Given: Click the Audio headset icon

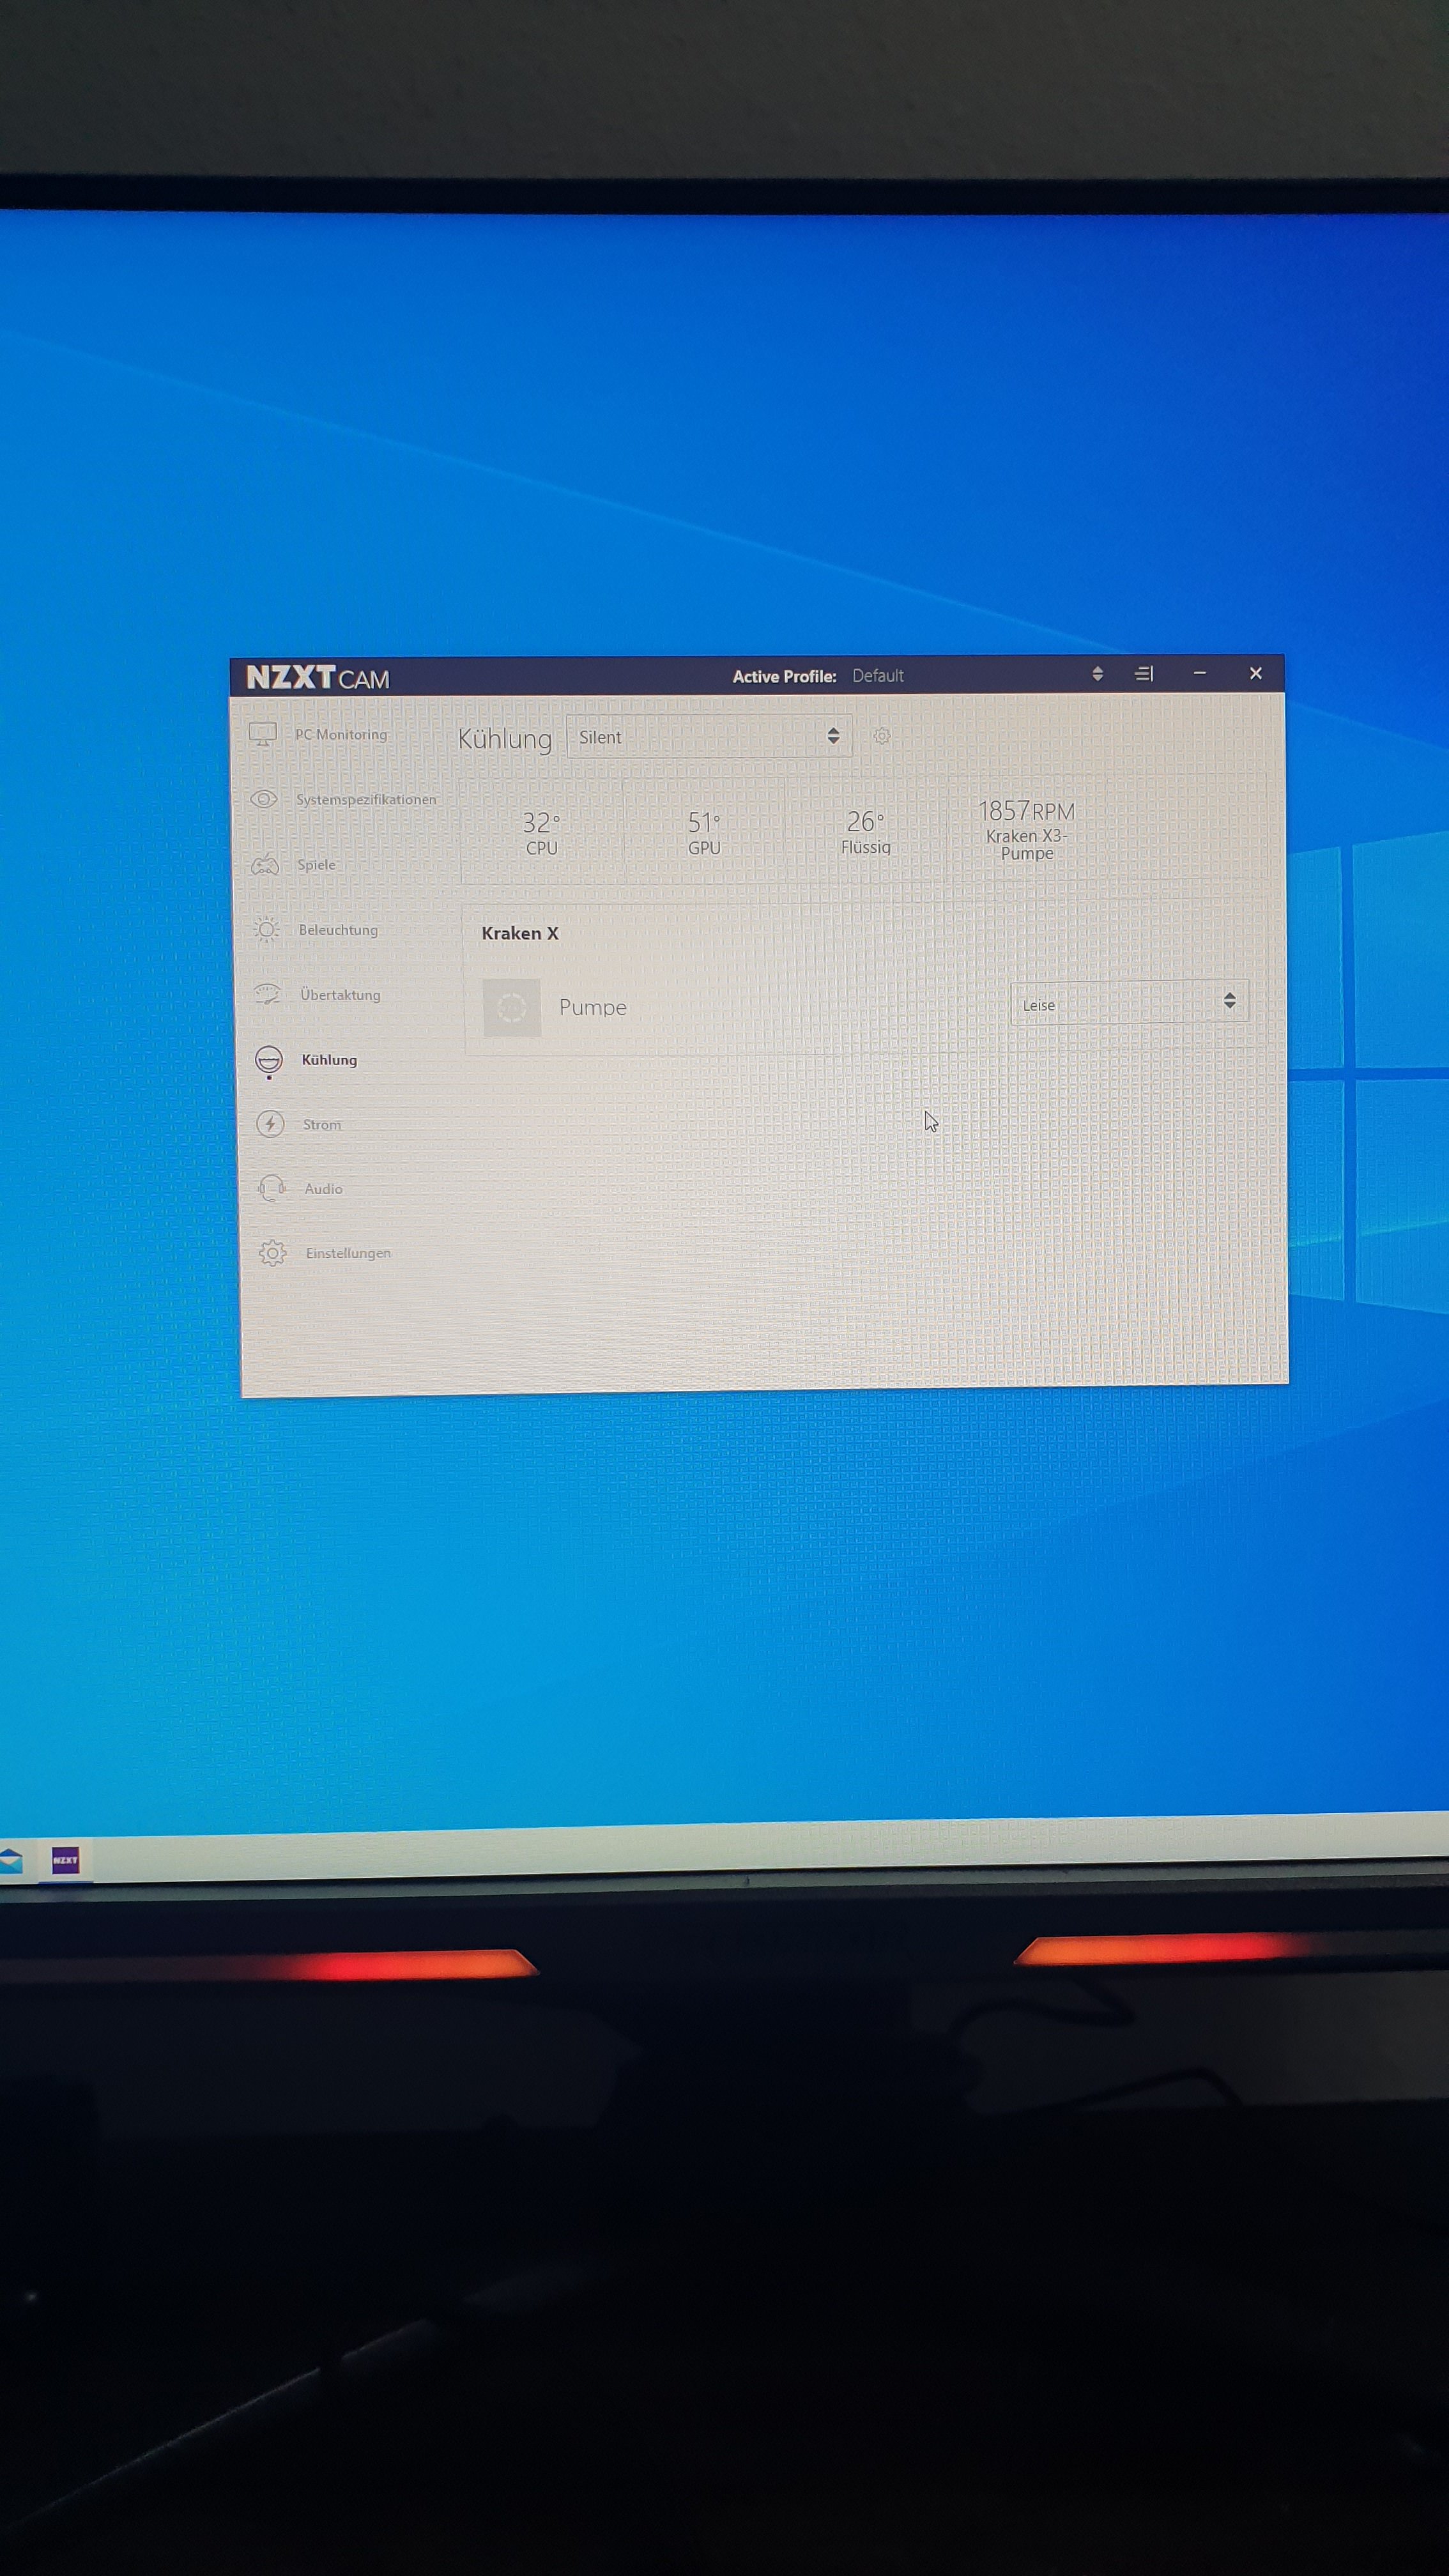Looking at the screenshot, I should pyautogui.click(x=271, y=1189).
